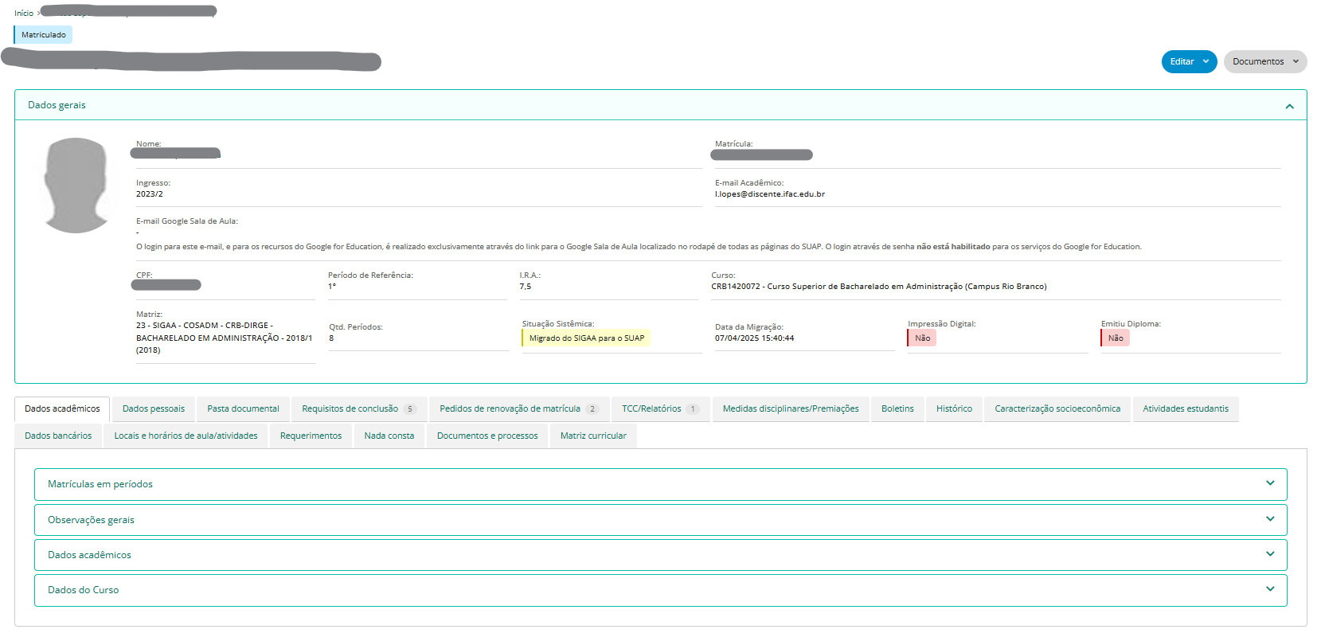Expand the Dados do Curso section
Viewport: 1321px width, 637px height.
(660, 589)
